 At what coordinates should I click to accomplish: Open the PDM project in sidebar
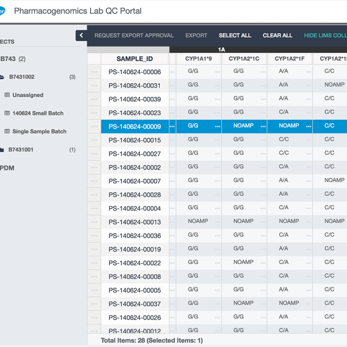(x=7, y=168)
